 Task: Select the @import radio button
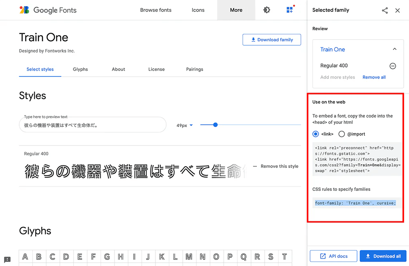click(342, 134)
